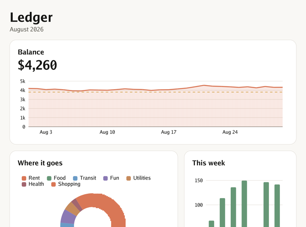Screen dimensions: 306x227
Task: Click the 2k axis label on balance chart
Action: tap(23, 108)
